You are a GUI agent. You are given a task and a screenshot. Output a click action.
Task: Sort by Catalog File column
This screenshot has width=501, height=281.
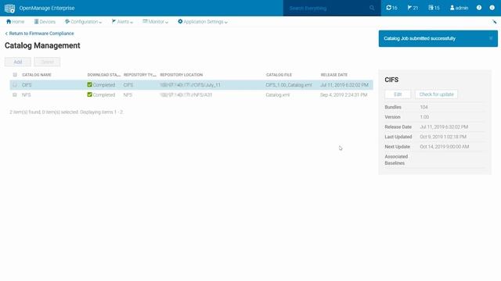(279, 75)
